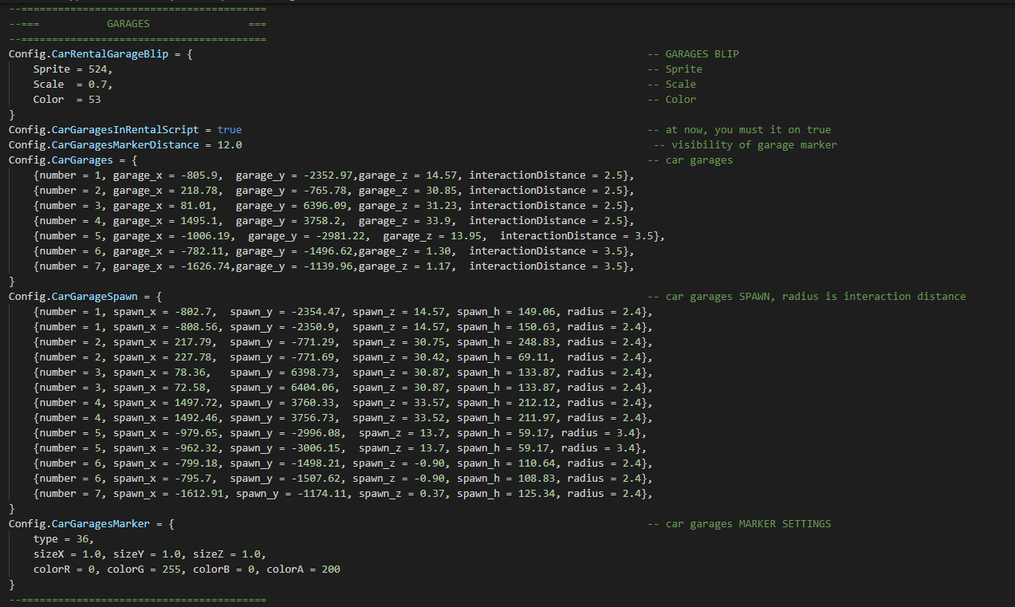Click the Color value 53
This screenshot has height=607, width=1015.
(x=95, y=99)
